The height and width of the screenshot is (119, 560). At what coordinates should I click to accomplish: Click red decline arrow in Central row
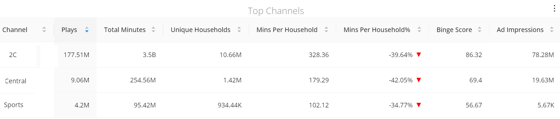pyautogui.click(x=419, y=80)
